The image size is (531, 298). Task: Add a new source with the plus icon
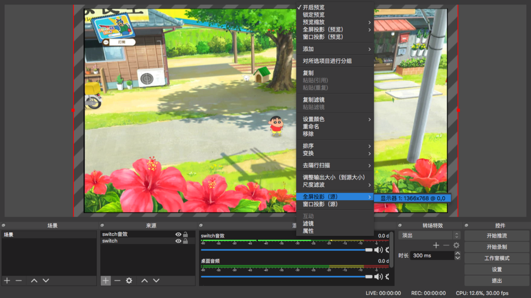106,280
